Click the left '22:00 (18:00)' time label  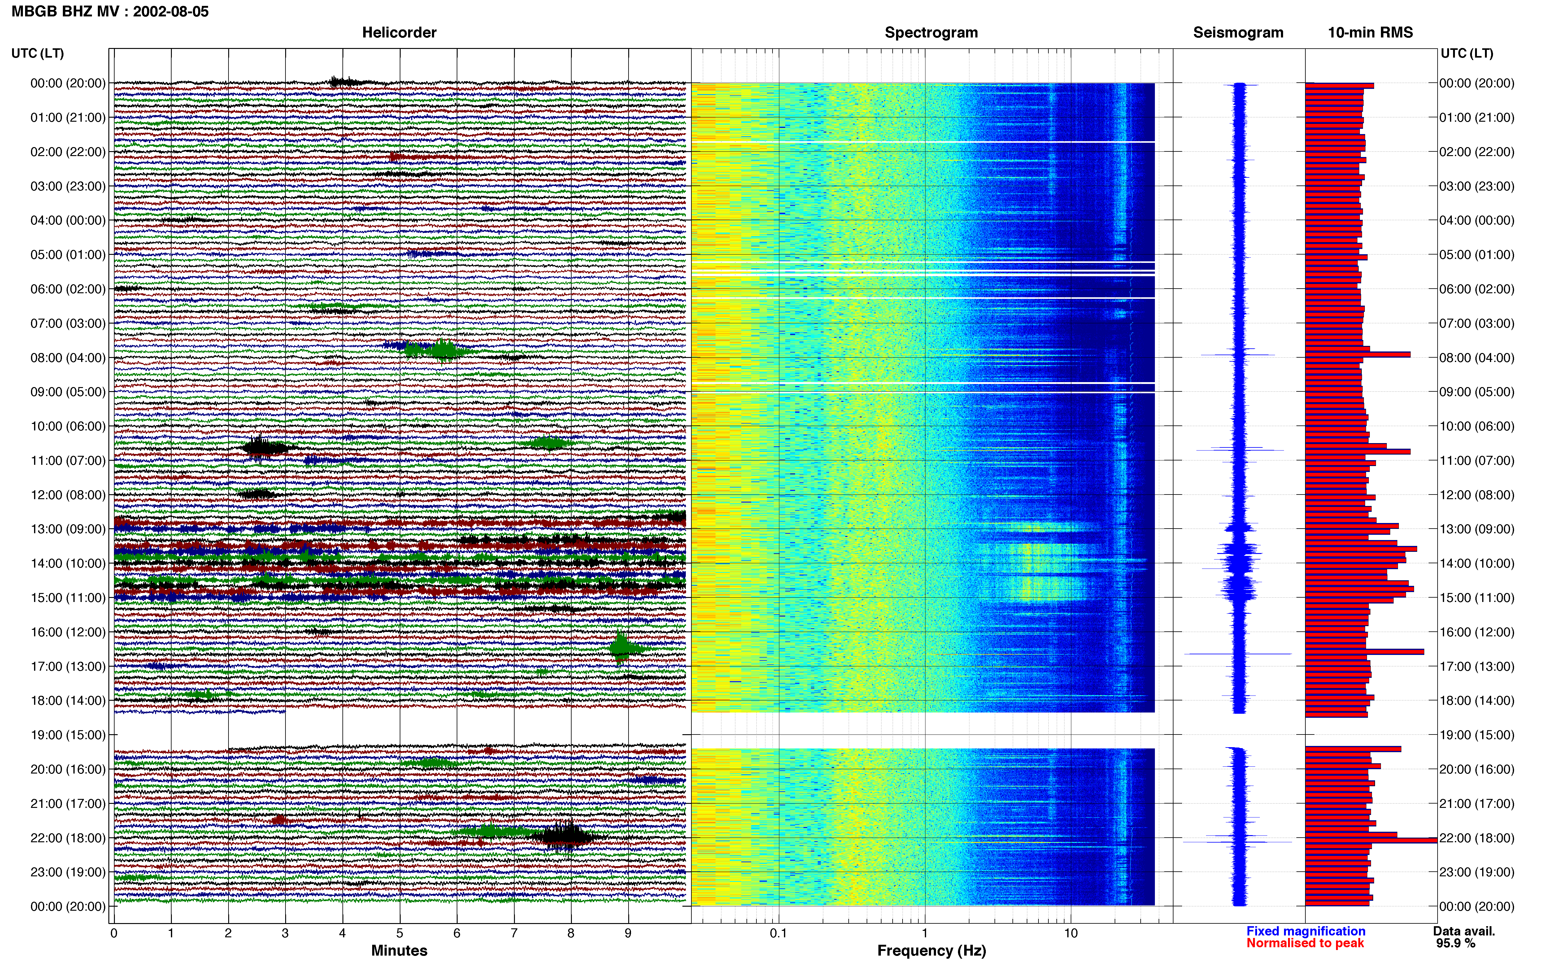click(68, 838)
